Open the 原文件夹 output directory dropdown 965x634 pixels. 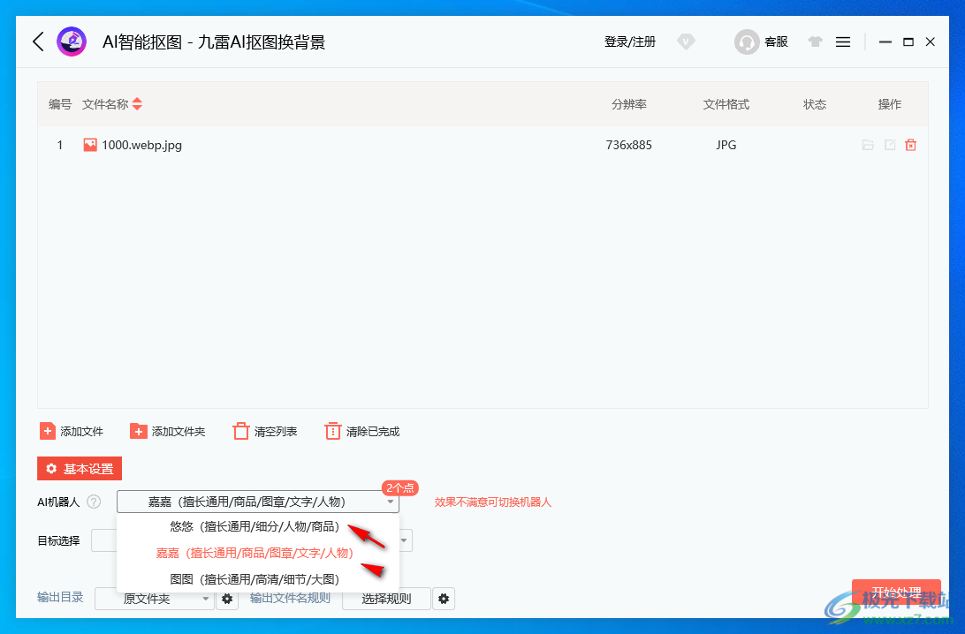pyautogui.click(x=155, y=599)
